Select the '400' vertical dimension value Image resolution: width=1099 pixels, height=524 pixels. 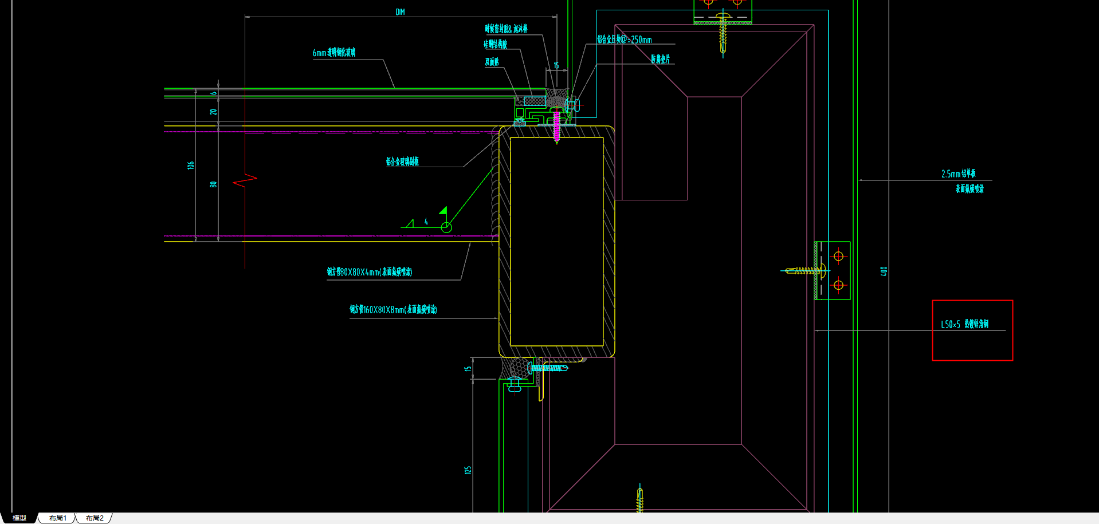click(884, 271)
